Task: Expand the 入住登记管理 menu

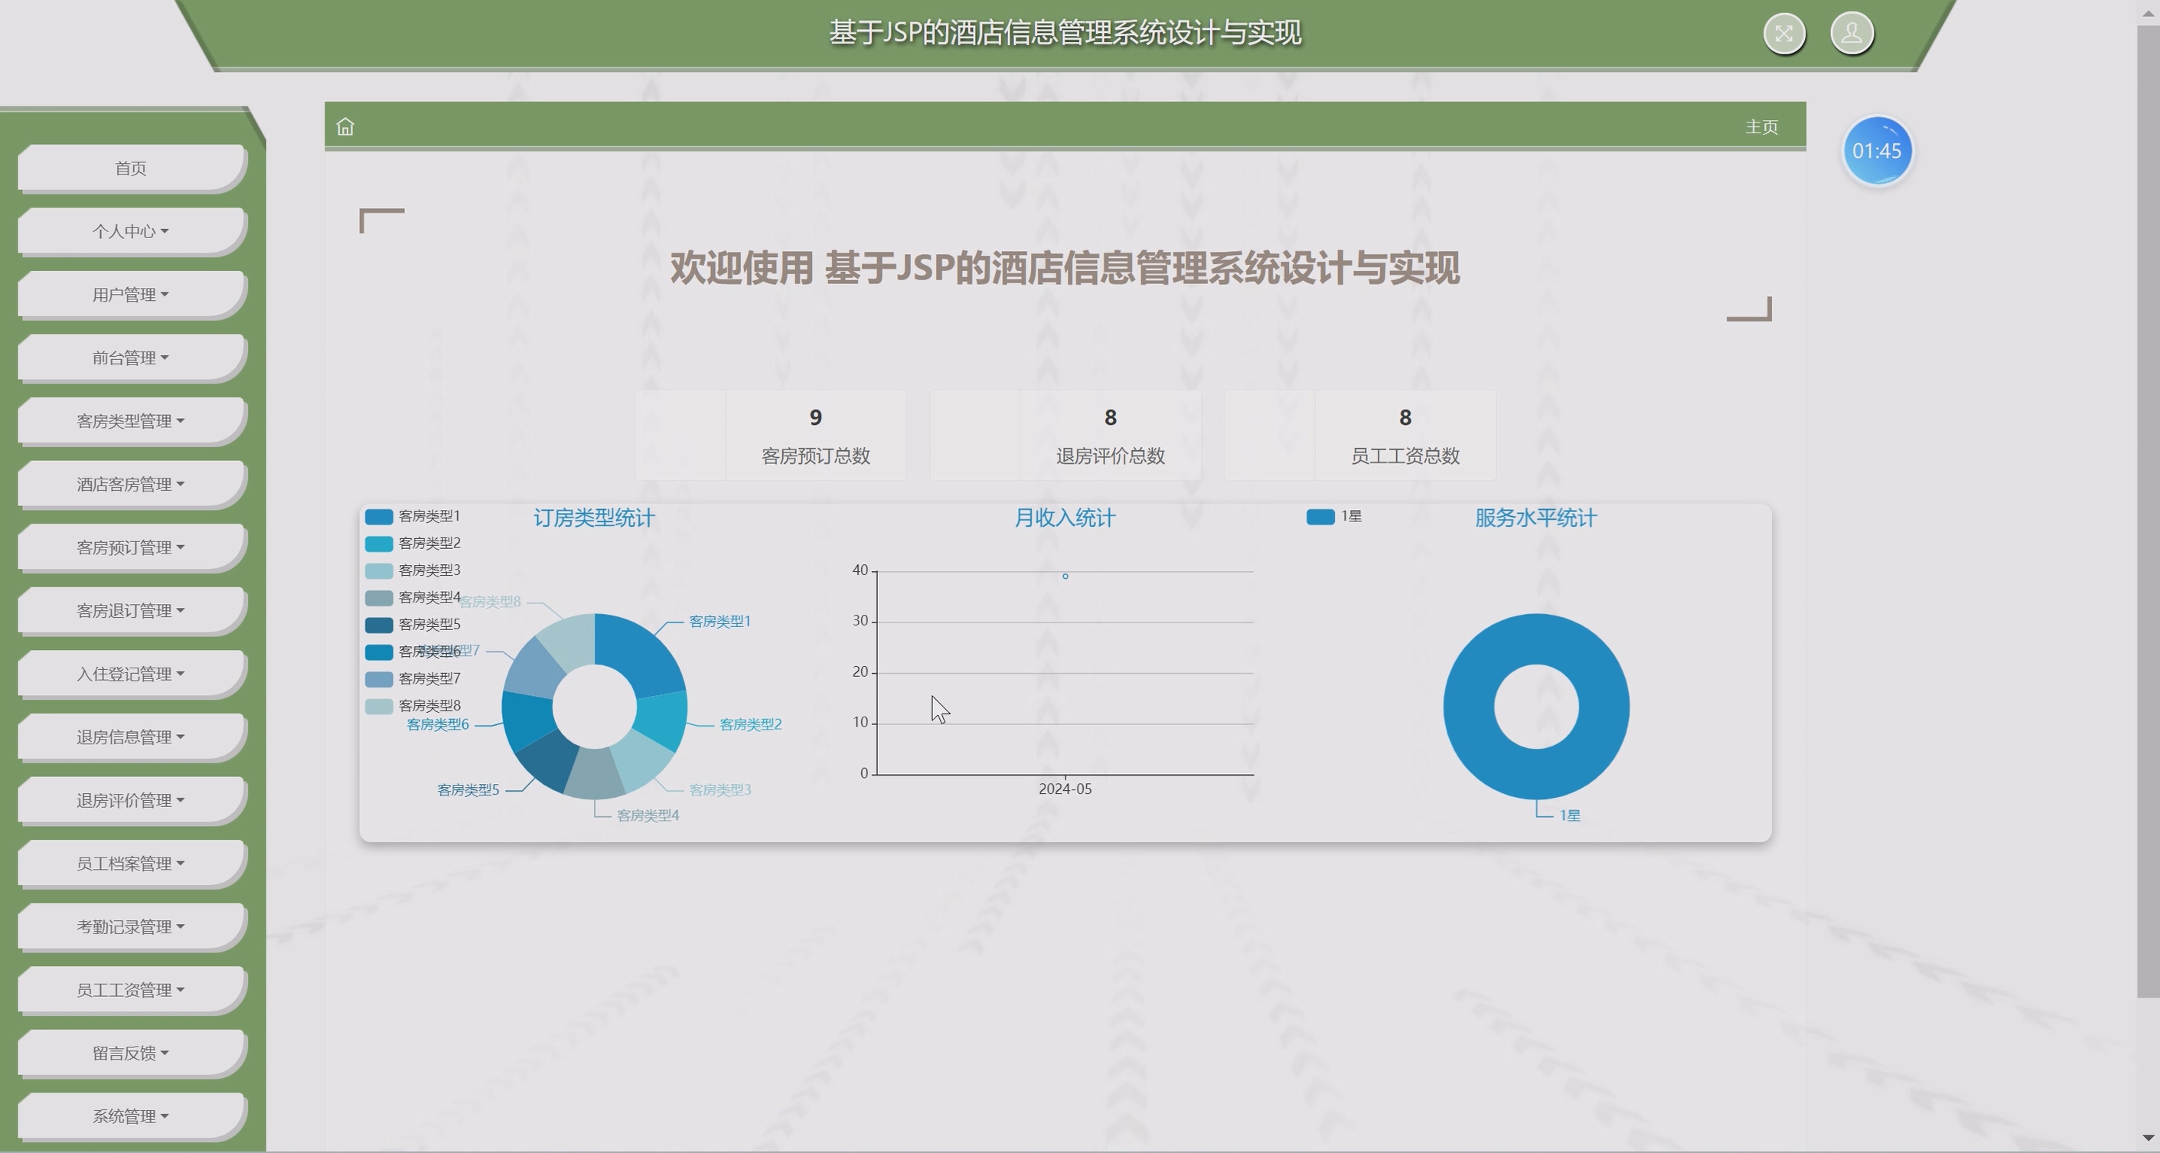Action: (x=131, y=674)
